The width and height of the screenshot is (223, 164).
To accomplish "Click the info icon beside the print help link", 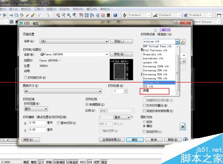I will (155, 30).
